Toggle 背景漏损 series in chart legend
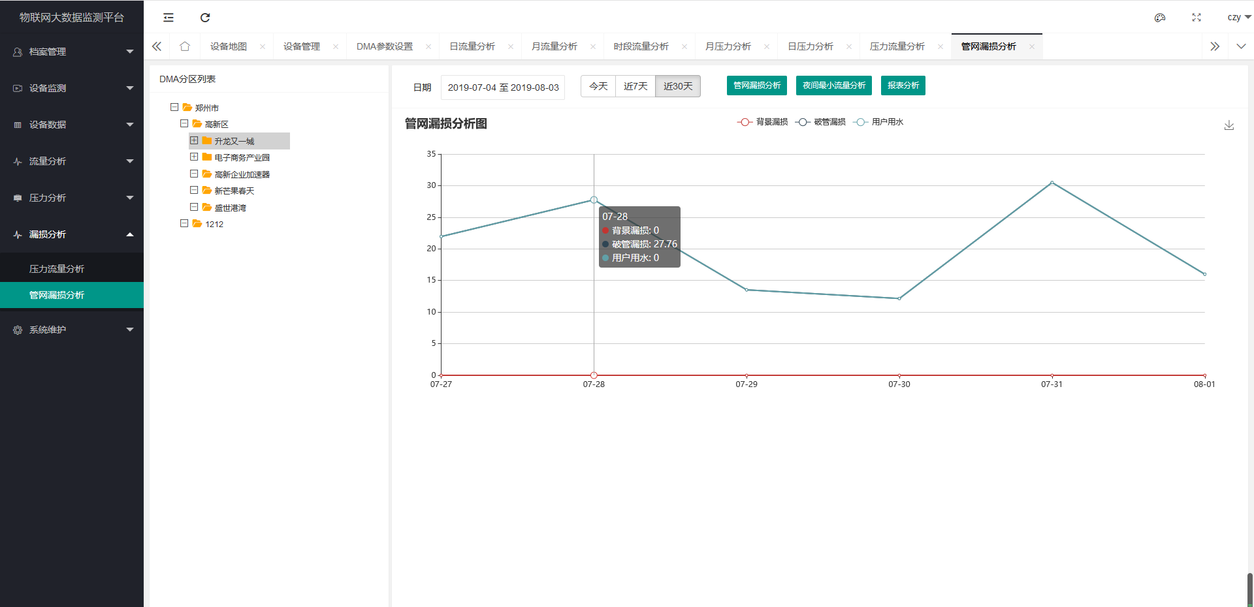This screenshot has height=607, width=1254. (x=763, y=122)
